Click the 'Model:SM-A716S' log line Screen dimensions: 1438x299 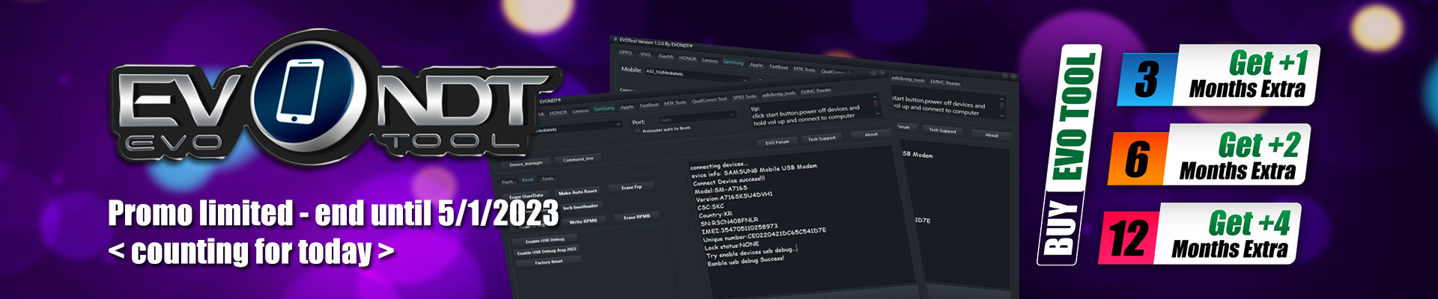[x=720, y=189]
